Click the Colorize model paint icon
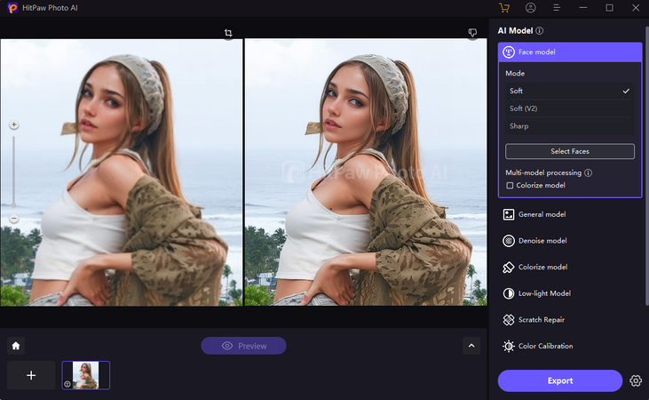The height and width of the screenshot is (400, 649). coord(508,268)
